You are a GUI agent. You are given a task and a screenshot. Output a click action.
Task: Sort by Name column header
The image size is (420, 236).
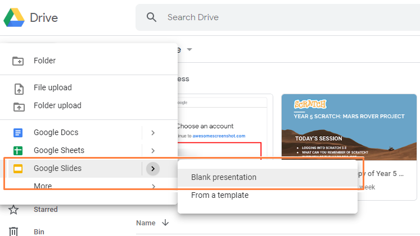(x=146, y=223)
